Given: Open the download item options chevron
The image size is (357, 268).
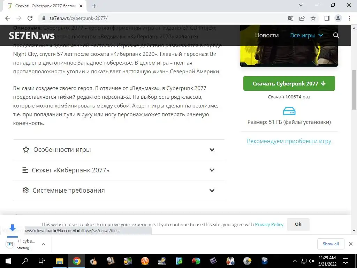Looking at the screenshot, I should tap(44, 244).
